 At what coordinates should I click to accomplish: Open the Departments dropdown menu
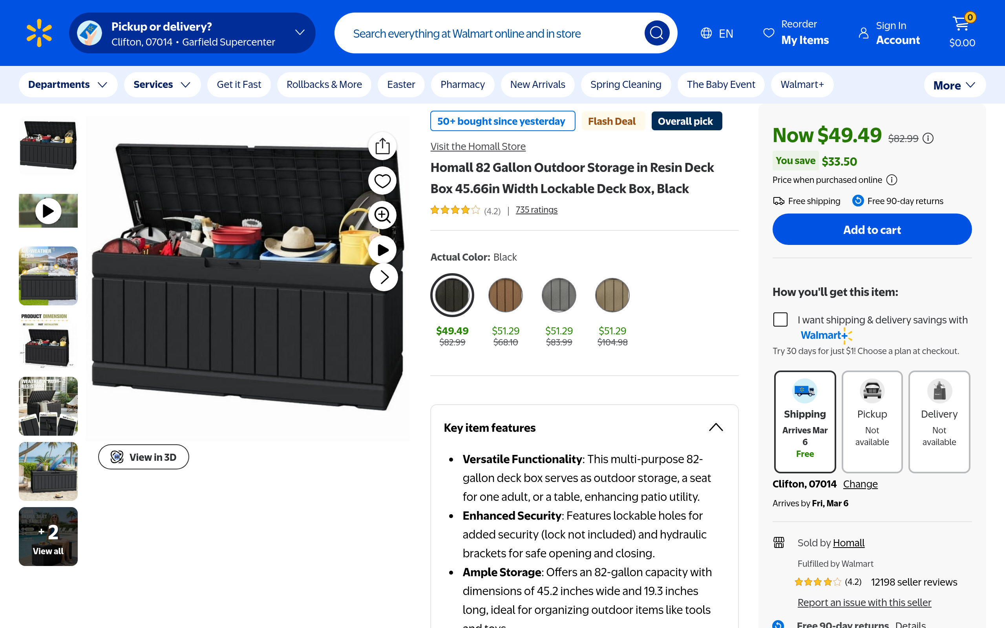(68, 85)
